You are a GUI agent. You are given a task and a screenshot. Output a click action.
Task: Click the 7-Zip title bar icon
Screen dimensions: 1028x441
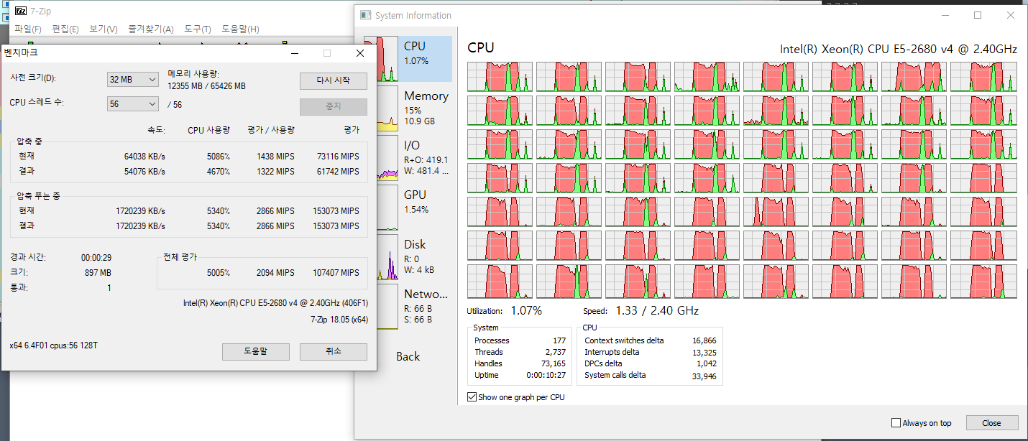[x=22, y=11]
